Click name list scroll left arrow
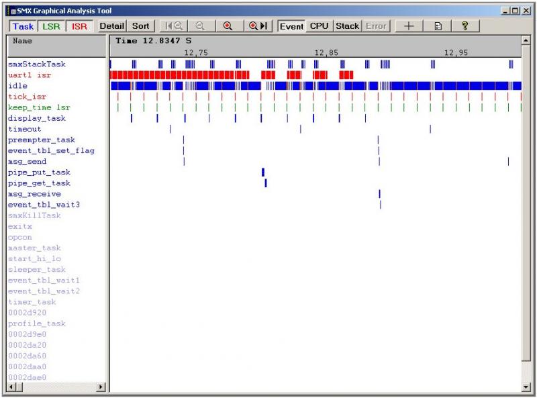Viewport: 537px width, 398px height. [11, 387]
